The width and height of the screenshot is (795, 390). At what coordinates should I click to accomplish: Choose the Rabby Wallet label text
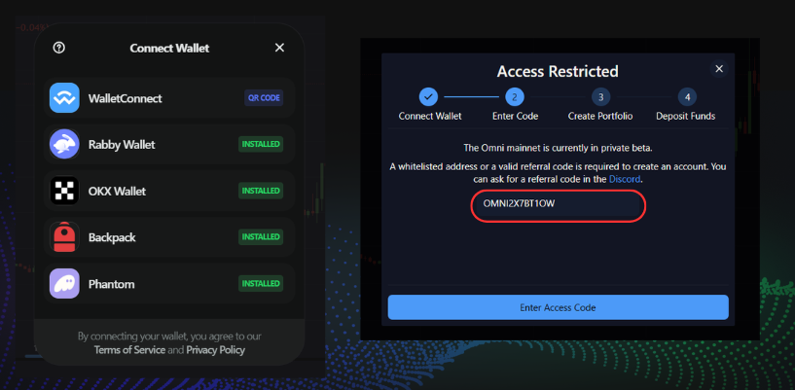(x=122, y=145)
